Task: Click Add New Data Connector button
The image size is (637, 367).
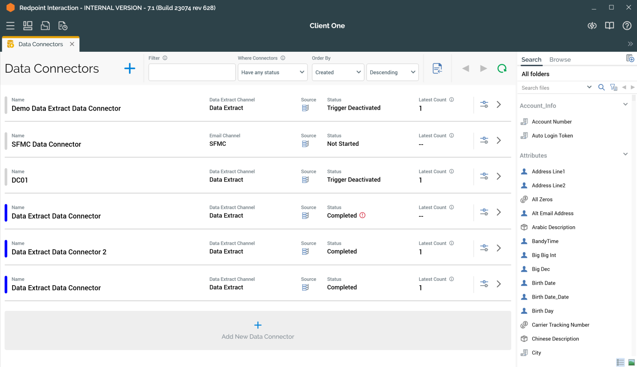Action: click(258, 330)
